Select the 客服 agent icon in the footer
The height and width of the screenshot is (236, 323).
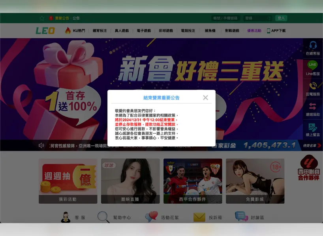pos(66,217)
